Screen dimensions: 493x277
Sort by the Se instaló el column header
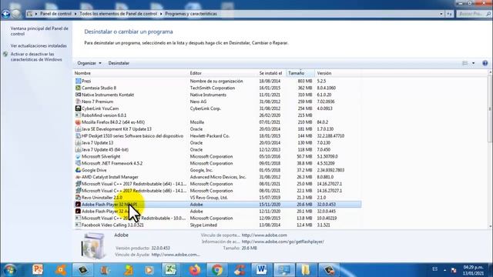272,73
